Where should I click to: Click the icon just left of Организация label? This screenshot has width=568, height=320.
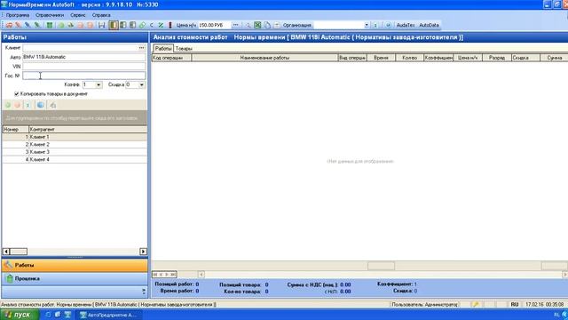[276, 25]
